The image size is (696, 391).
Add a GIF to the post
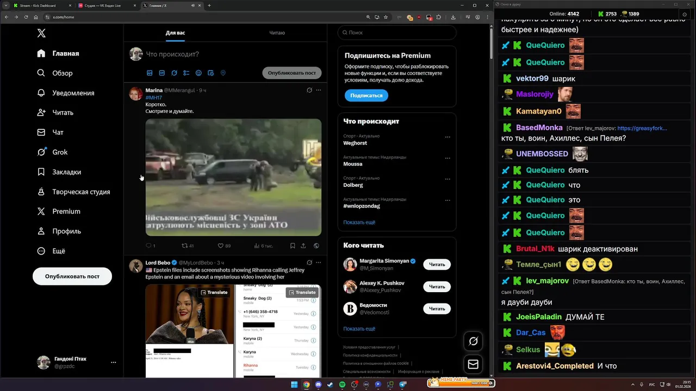coord(162,73)
